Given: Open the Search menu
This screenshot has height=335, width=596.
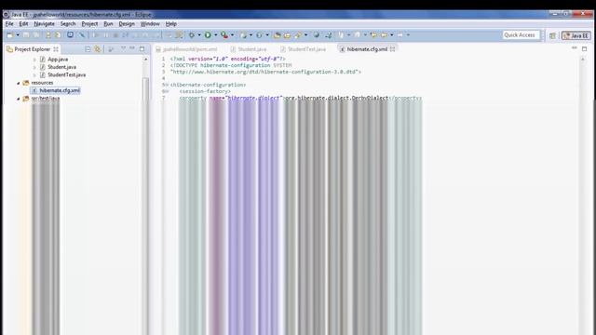Looking at the screenshot, I should (68, 23).
